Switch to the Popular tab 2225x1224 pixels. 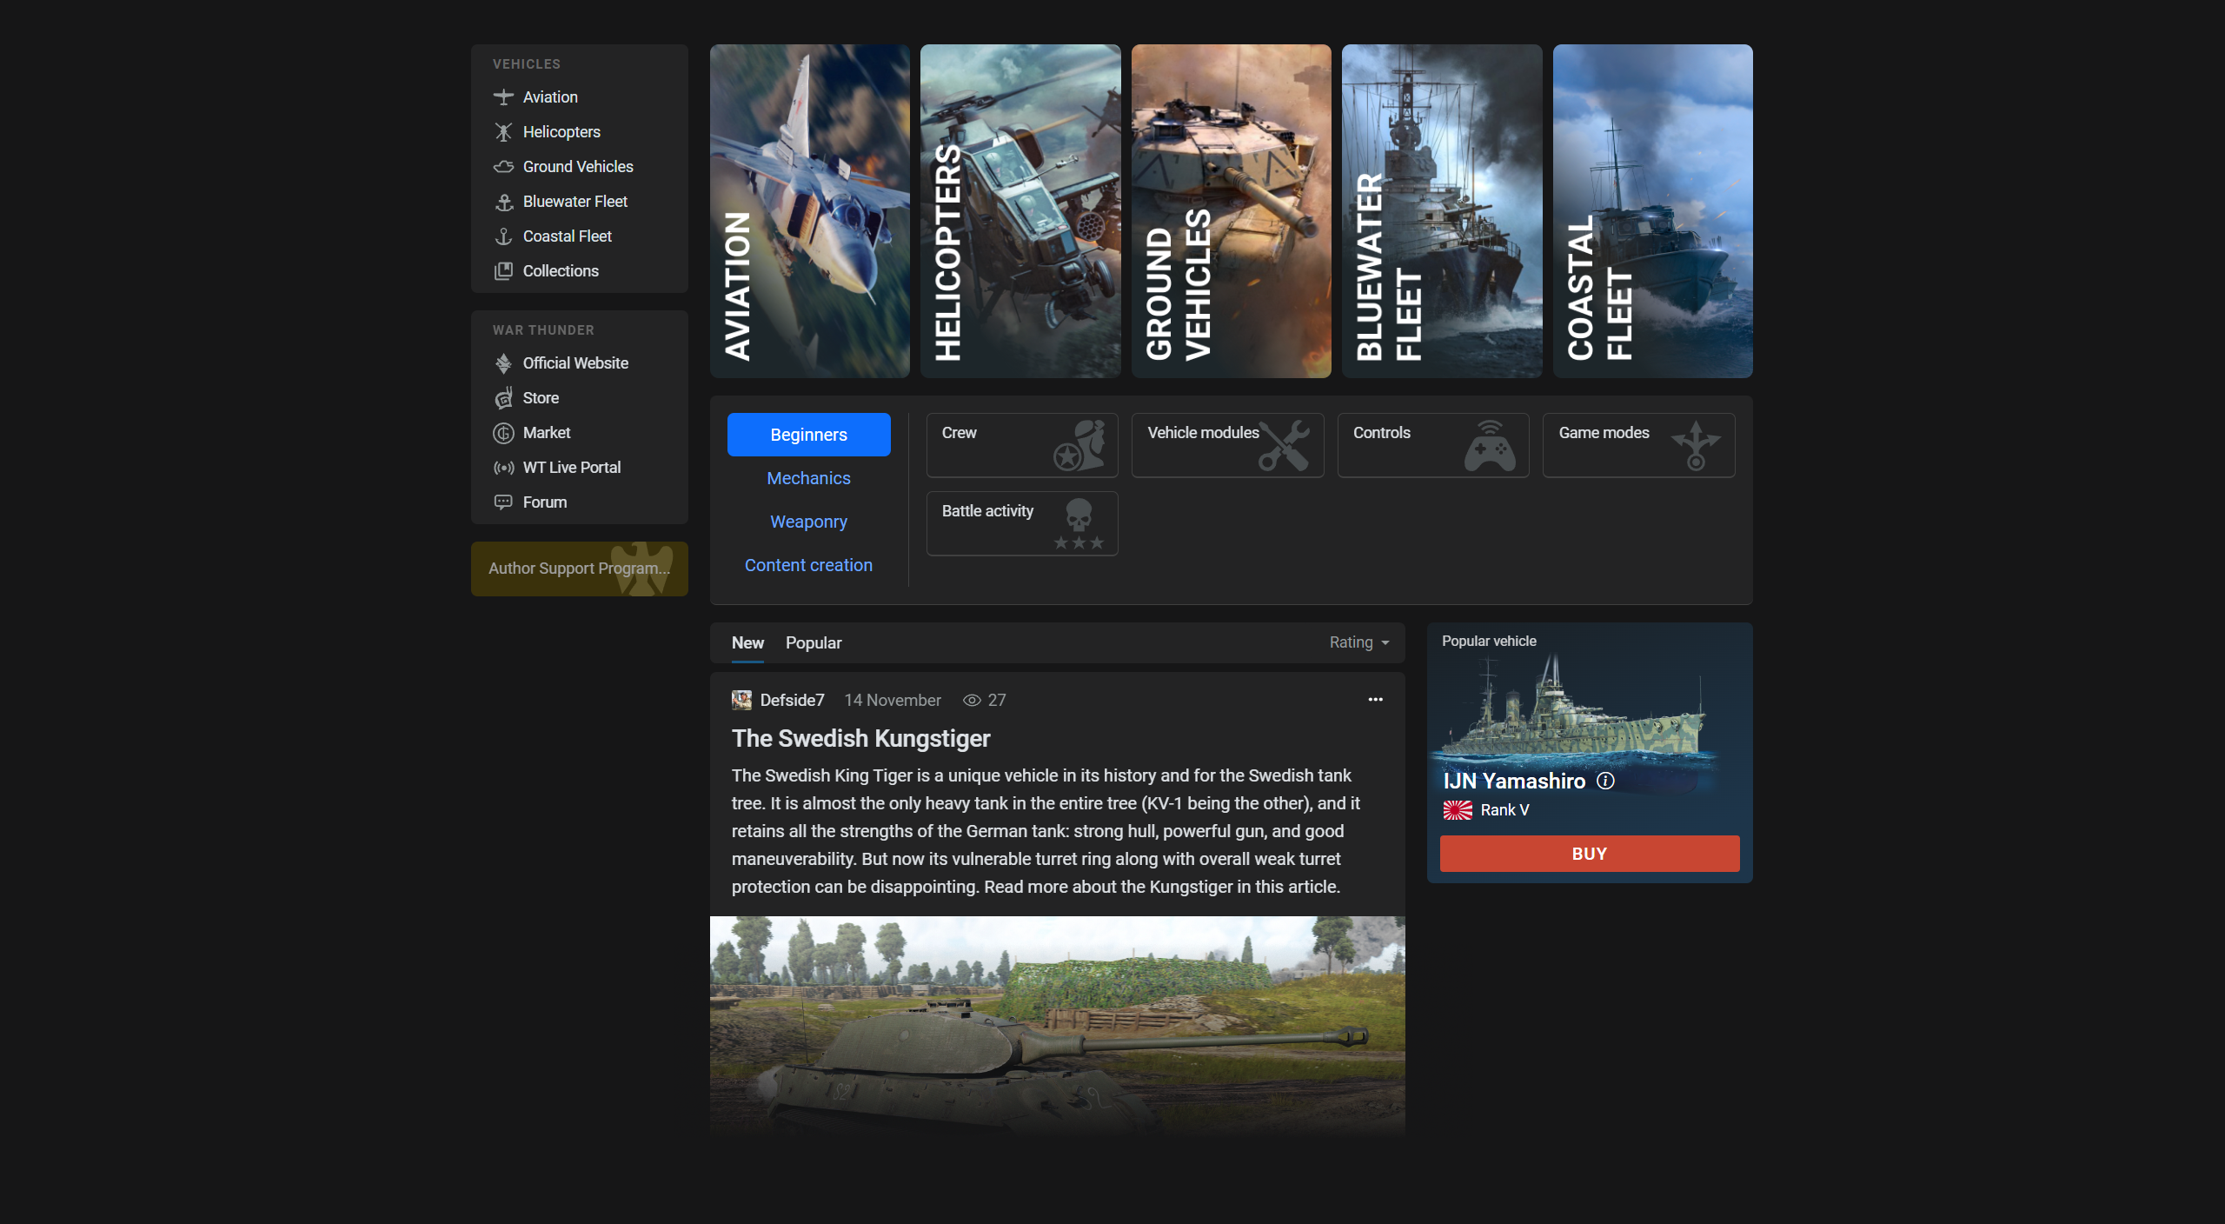click(x=813, y=642)
